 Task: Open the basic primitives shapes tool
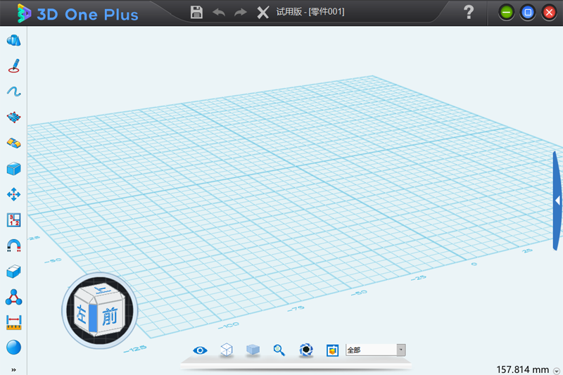coord(13,41)
